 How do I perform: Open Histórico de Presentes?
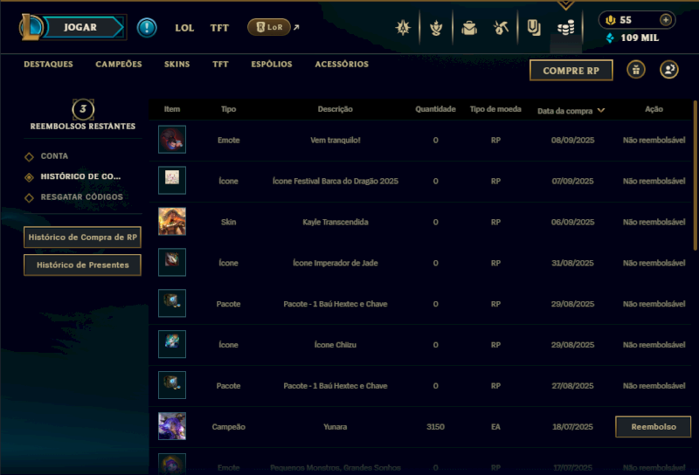click(x=82, y=265)
